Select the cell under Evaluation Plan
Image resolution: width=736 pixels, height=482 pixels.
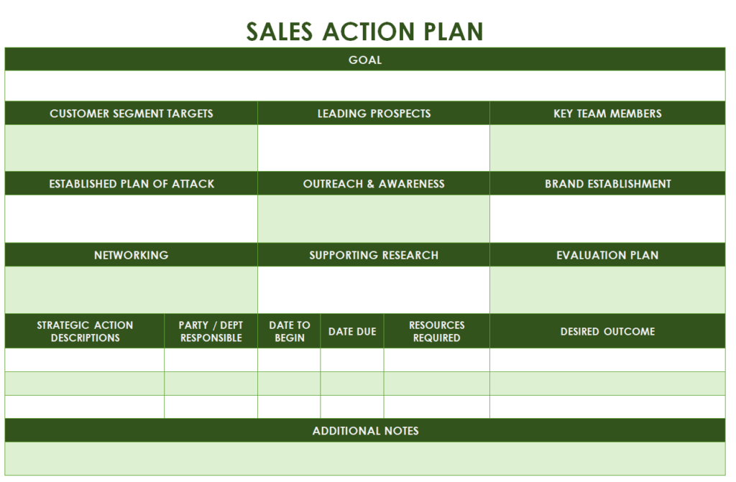pos(607,290)
